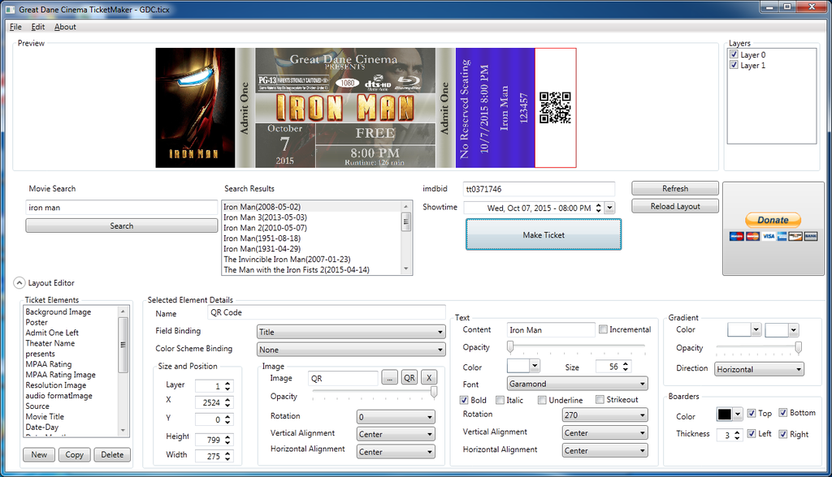Open the About menu
Image resolution: width=832 pixels, height=477 pixels.
click(65, 27)
